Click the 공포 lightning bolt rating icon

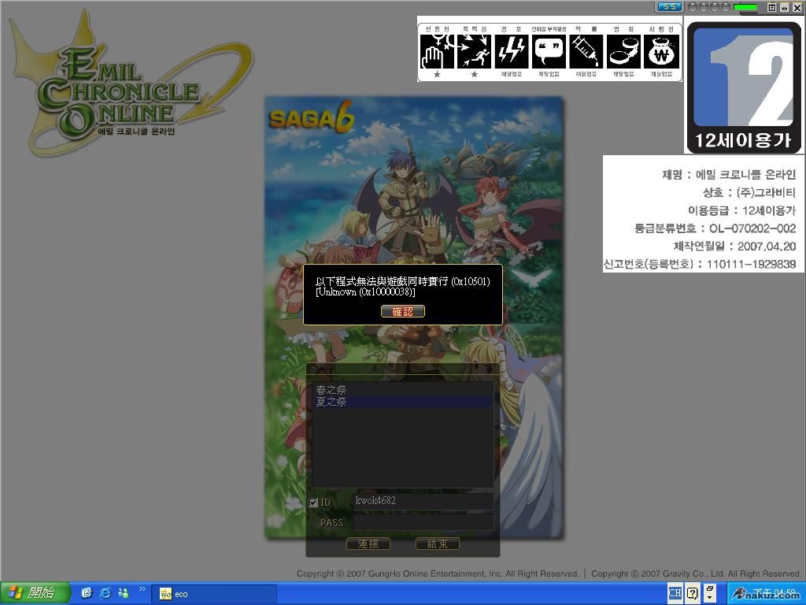[x=512, y=51]
